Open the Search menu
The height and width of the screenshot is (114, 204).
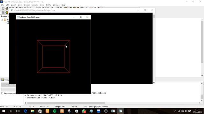coord(13,5)
